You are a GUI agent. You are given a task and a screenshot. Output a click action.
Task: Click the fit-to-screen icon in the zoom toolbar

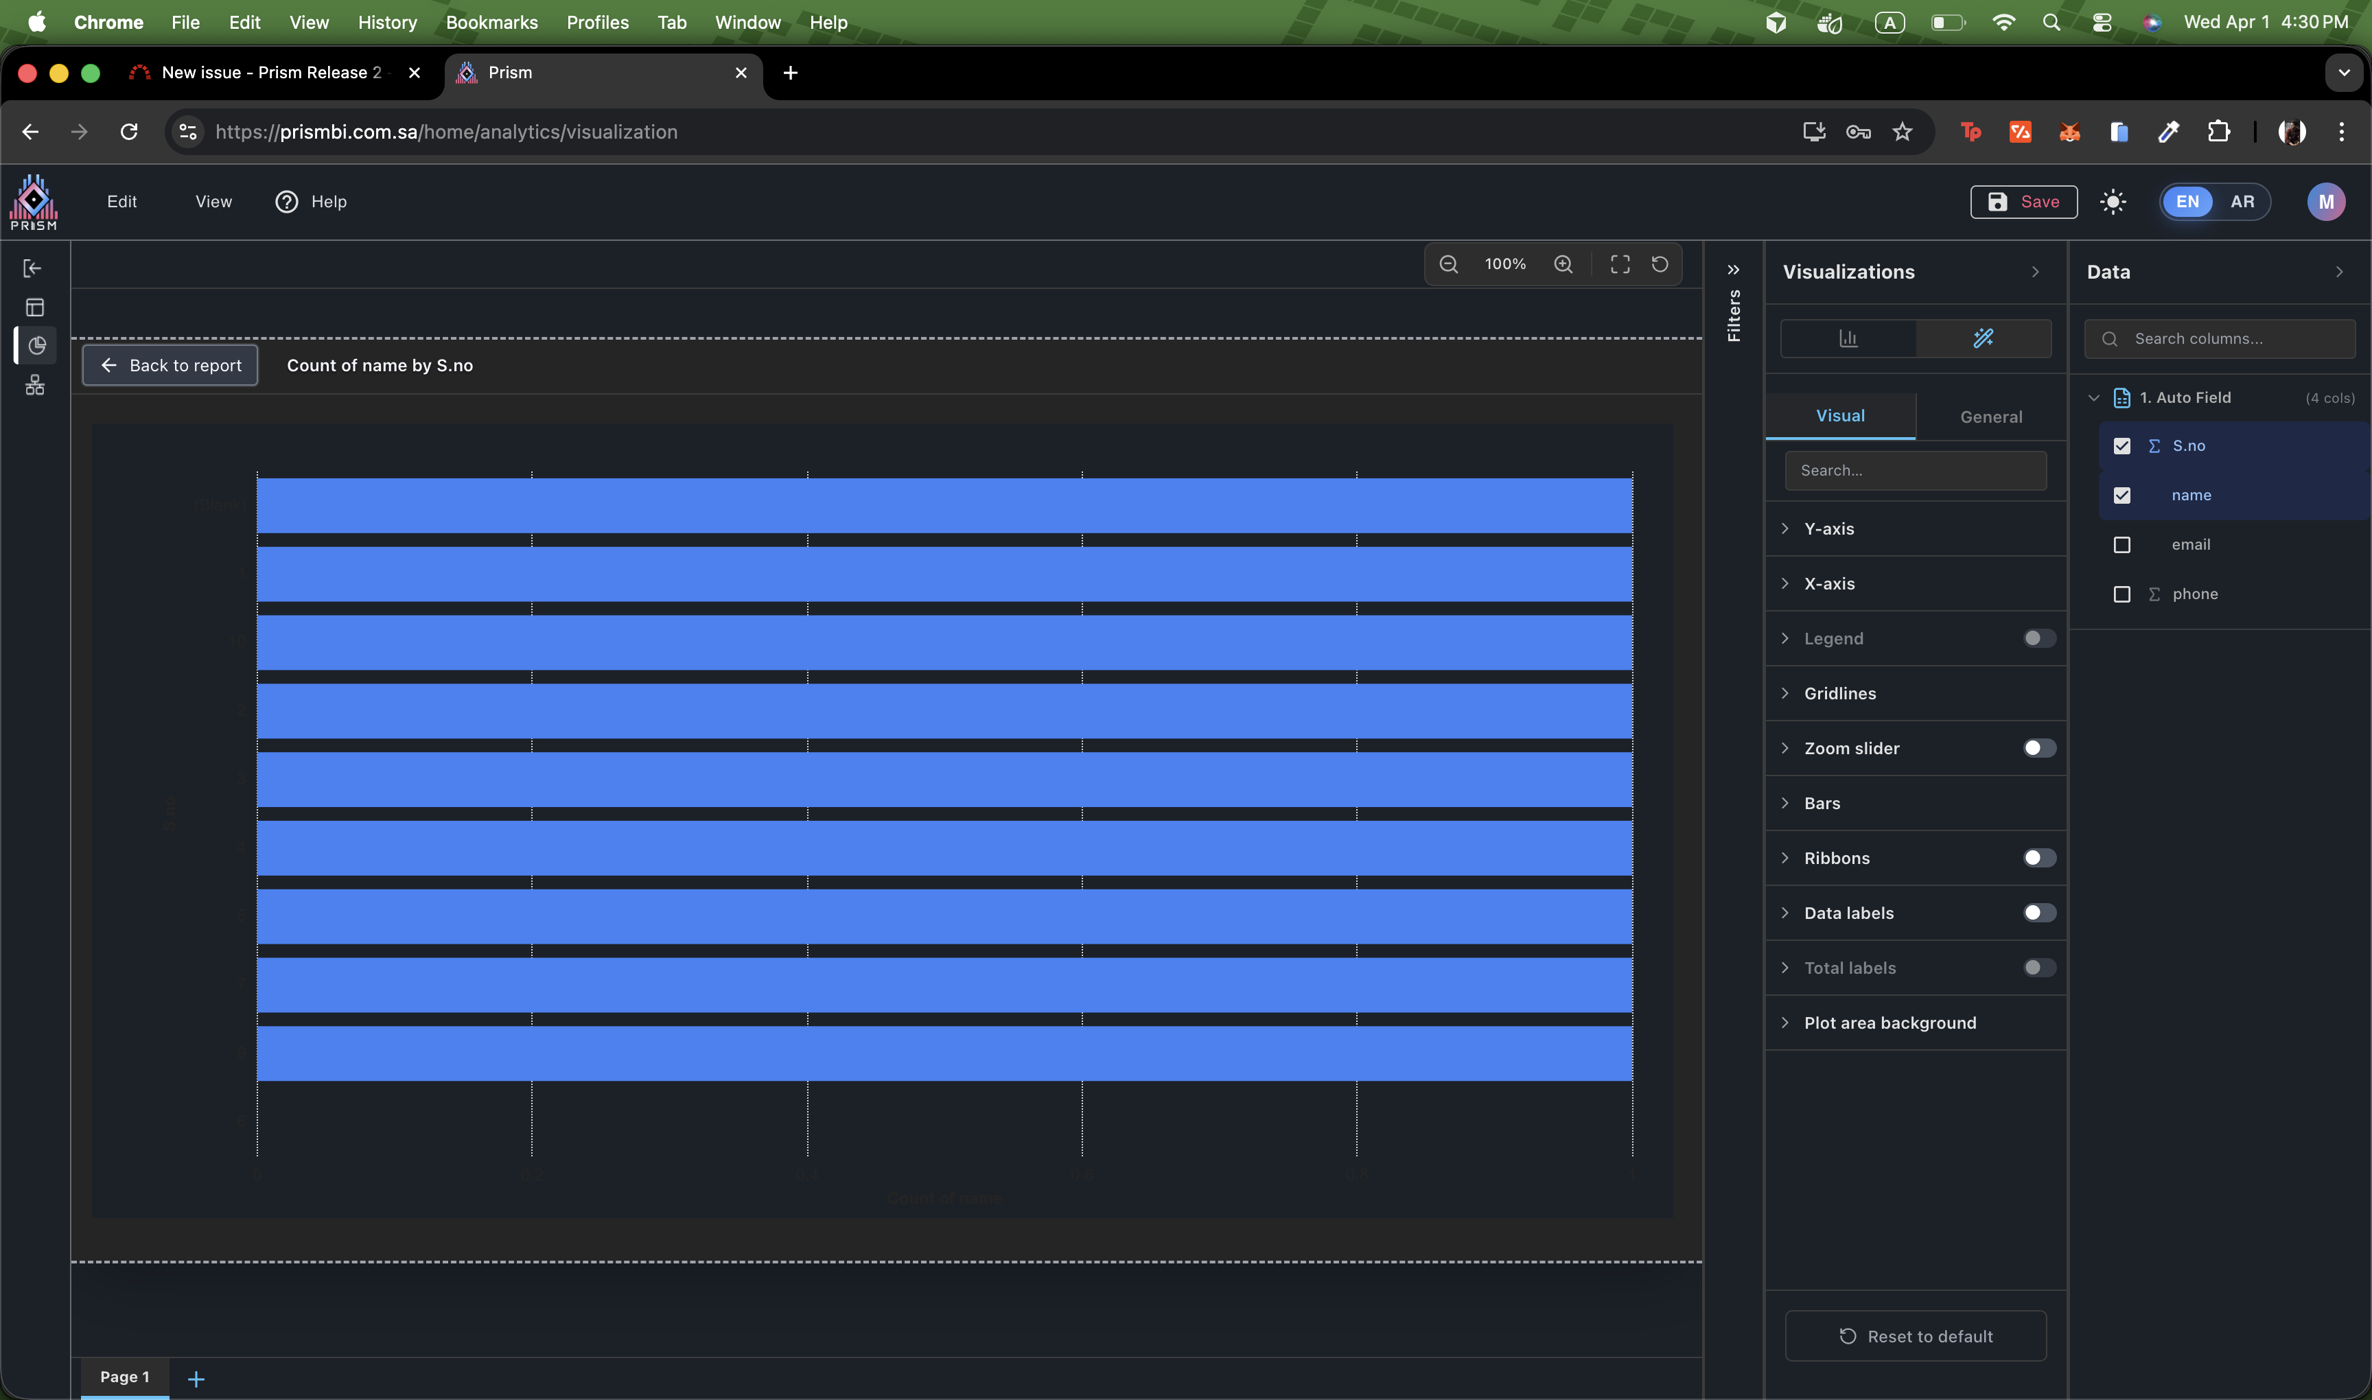coord(1620,264)
